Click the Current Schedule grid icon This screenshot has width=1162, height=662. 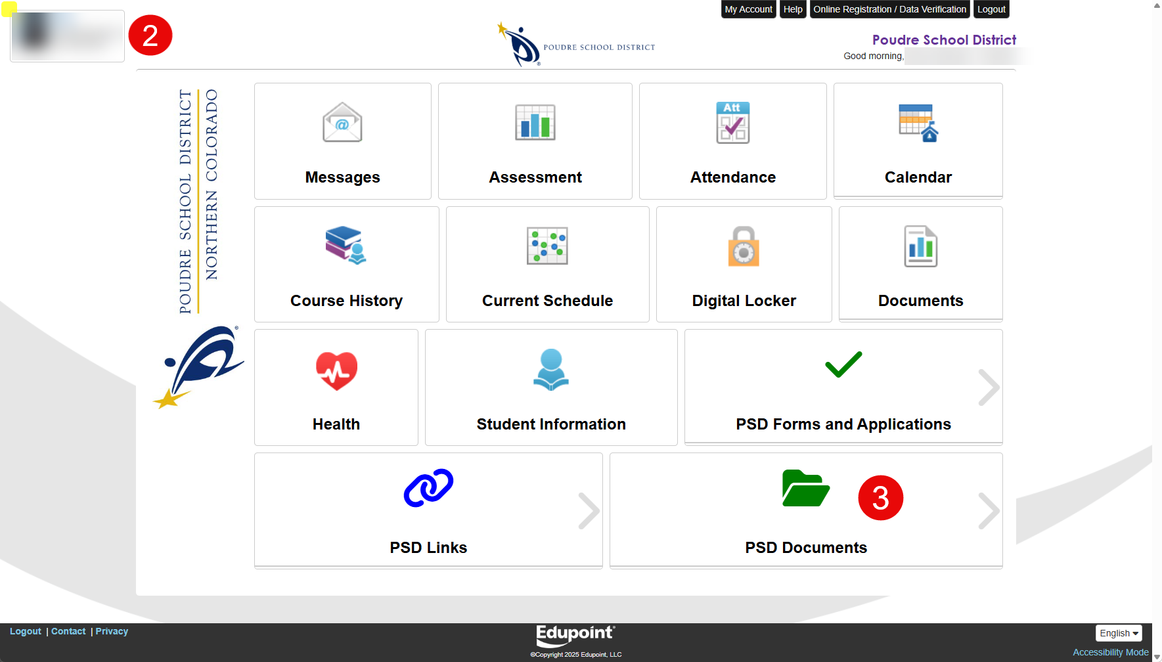547,246
